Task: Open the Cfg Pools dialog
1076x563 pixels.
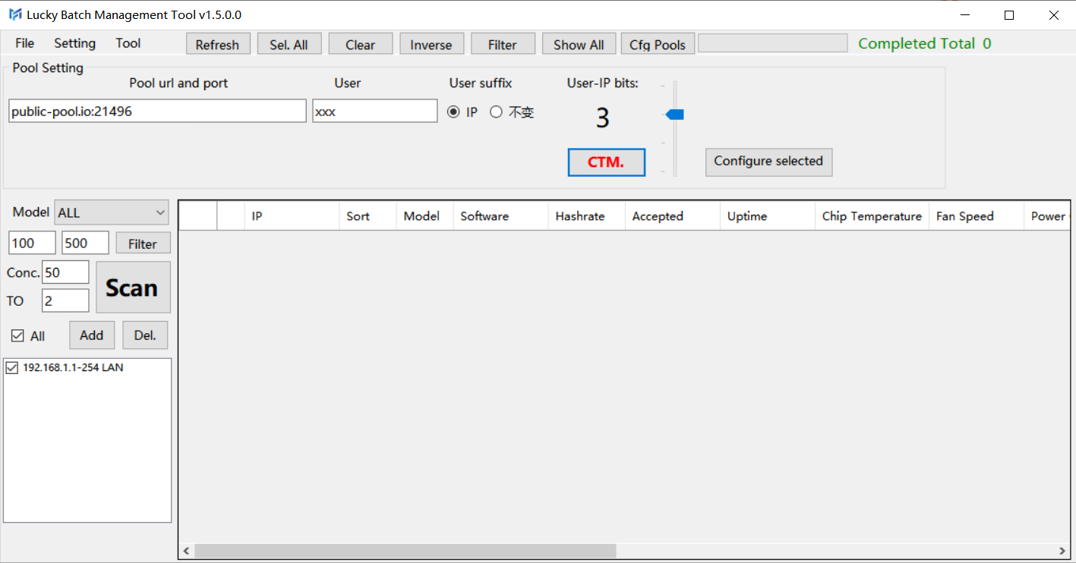Action: 657,45
